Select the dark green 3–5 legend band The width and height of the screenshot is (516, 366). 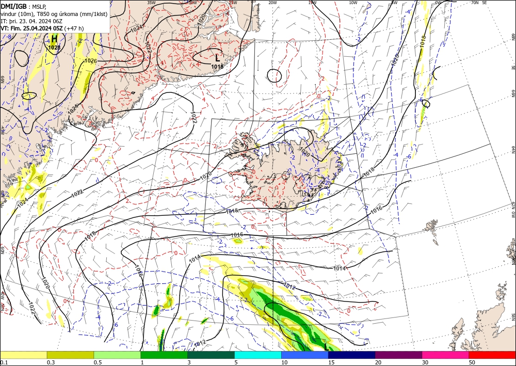[211, 355]
